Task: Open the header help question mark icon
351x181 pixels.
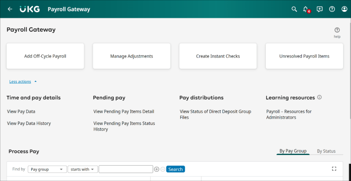Action: pos(332,9)
